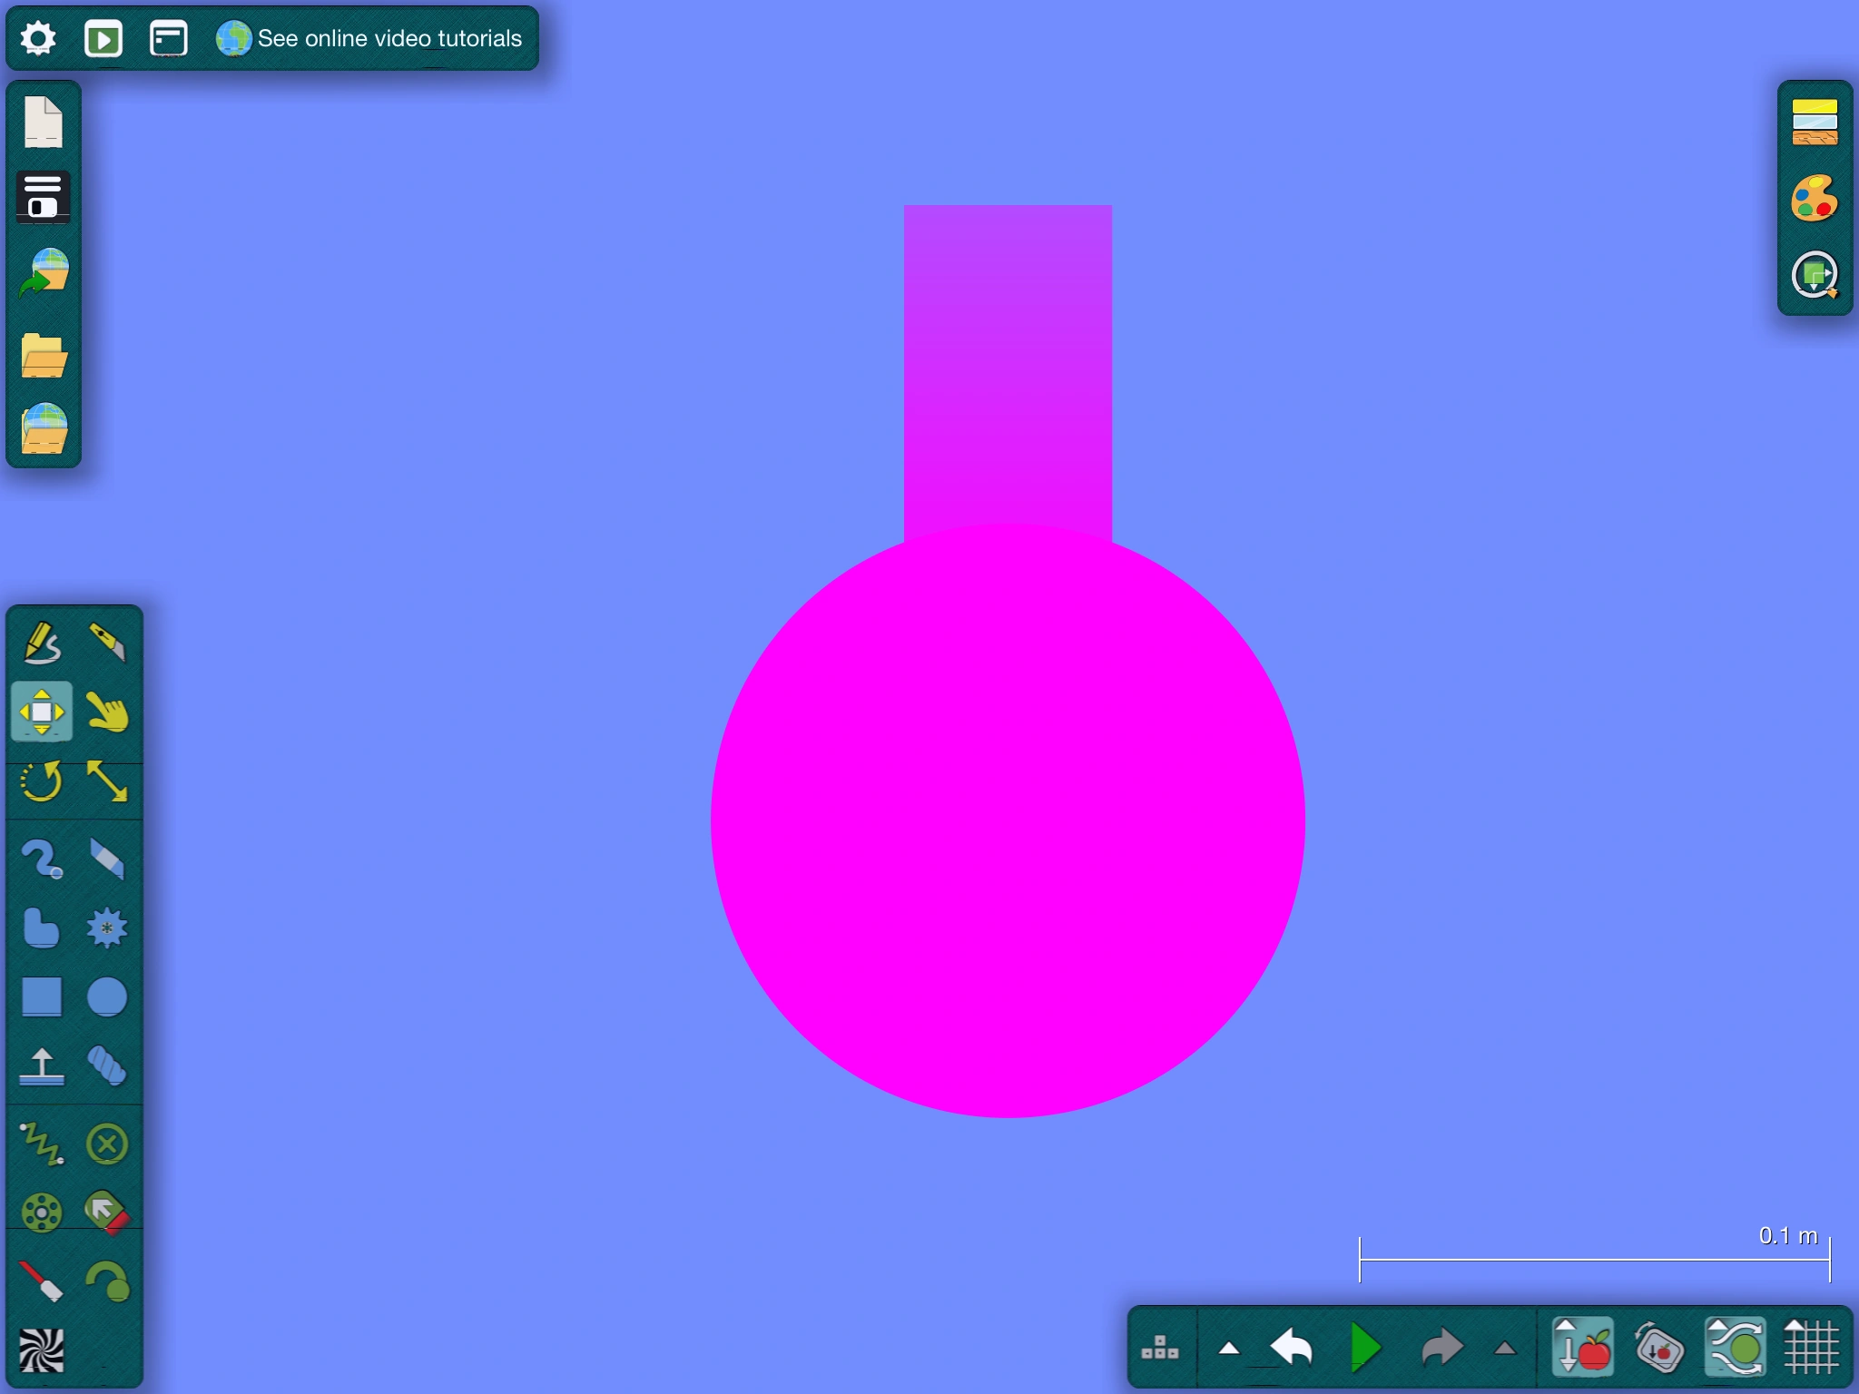Open the Materials menu
This screenshot has height=1394, width=1859.
1815,123
